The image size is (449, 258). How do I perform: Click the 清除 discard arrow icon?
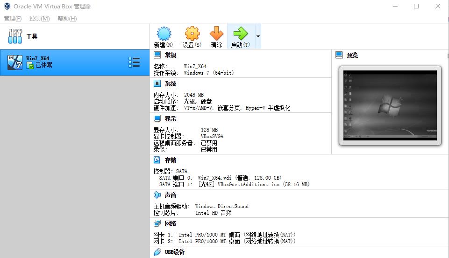click(216, 34)
